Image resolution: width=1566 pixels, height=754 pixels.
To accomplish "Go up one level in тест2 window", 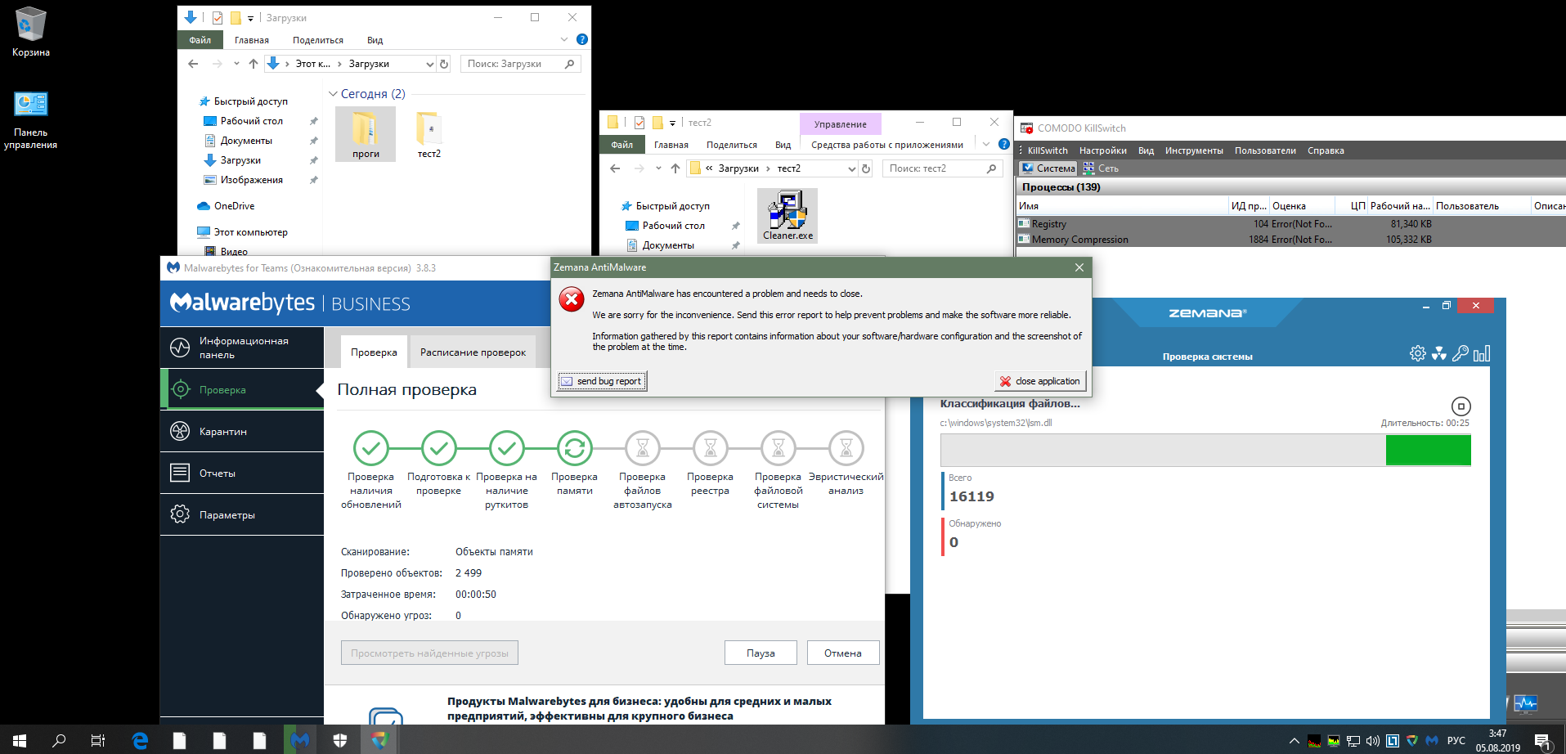I will pyautogui.click(x=675, y=168).
